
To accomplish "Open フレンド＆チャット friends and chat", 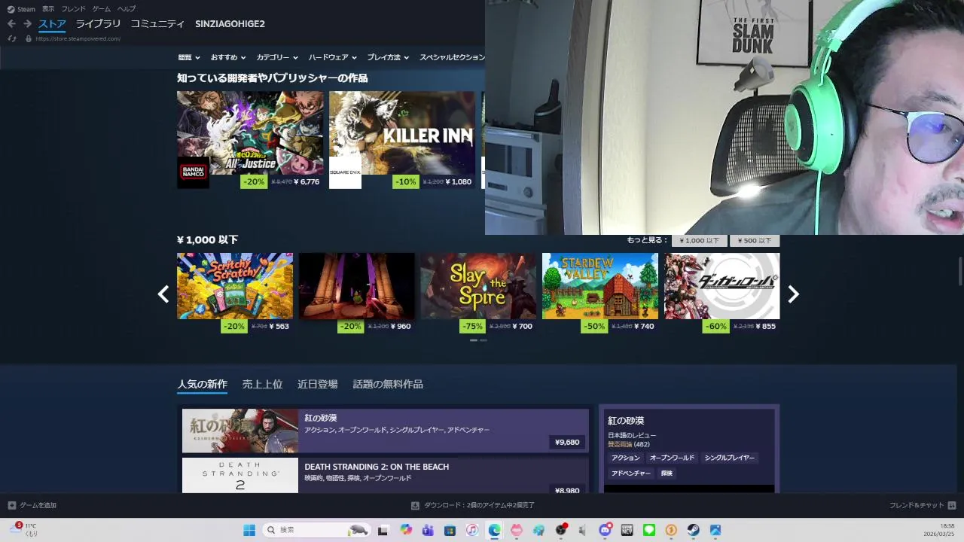I will 923,505.
